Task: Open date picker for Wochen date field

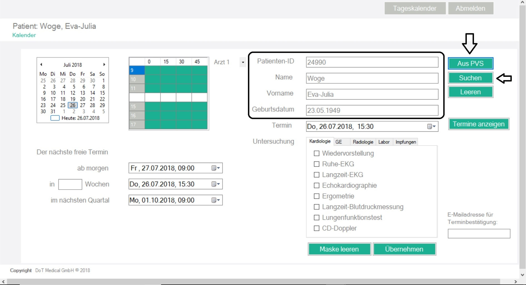Action: click(216, 184)
